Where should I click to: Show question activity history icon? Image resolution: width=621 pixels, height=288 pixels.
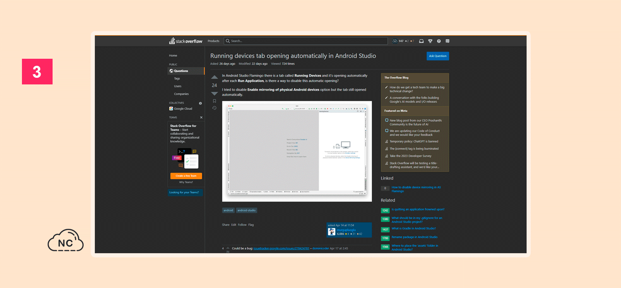(x=214, y=108)
